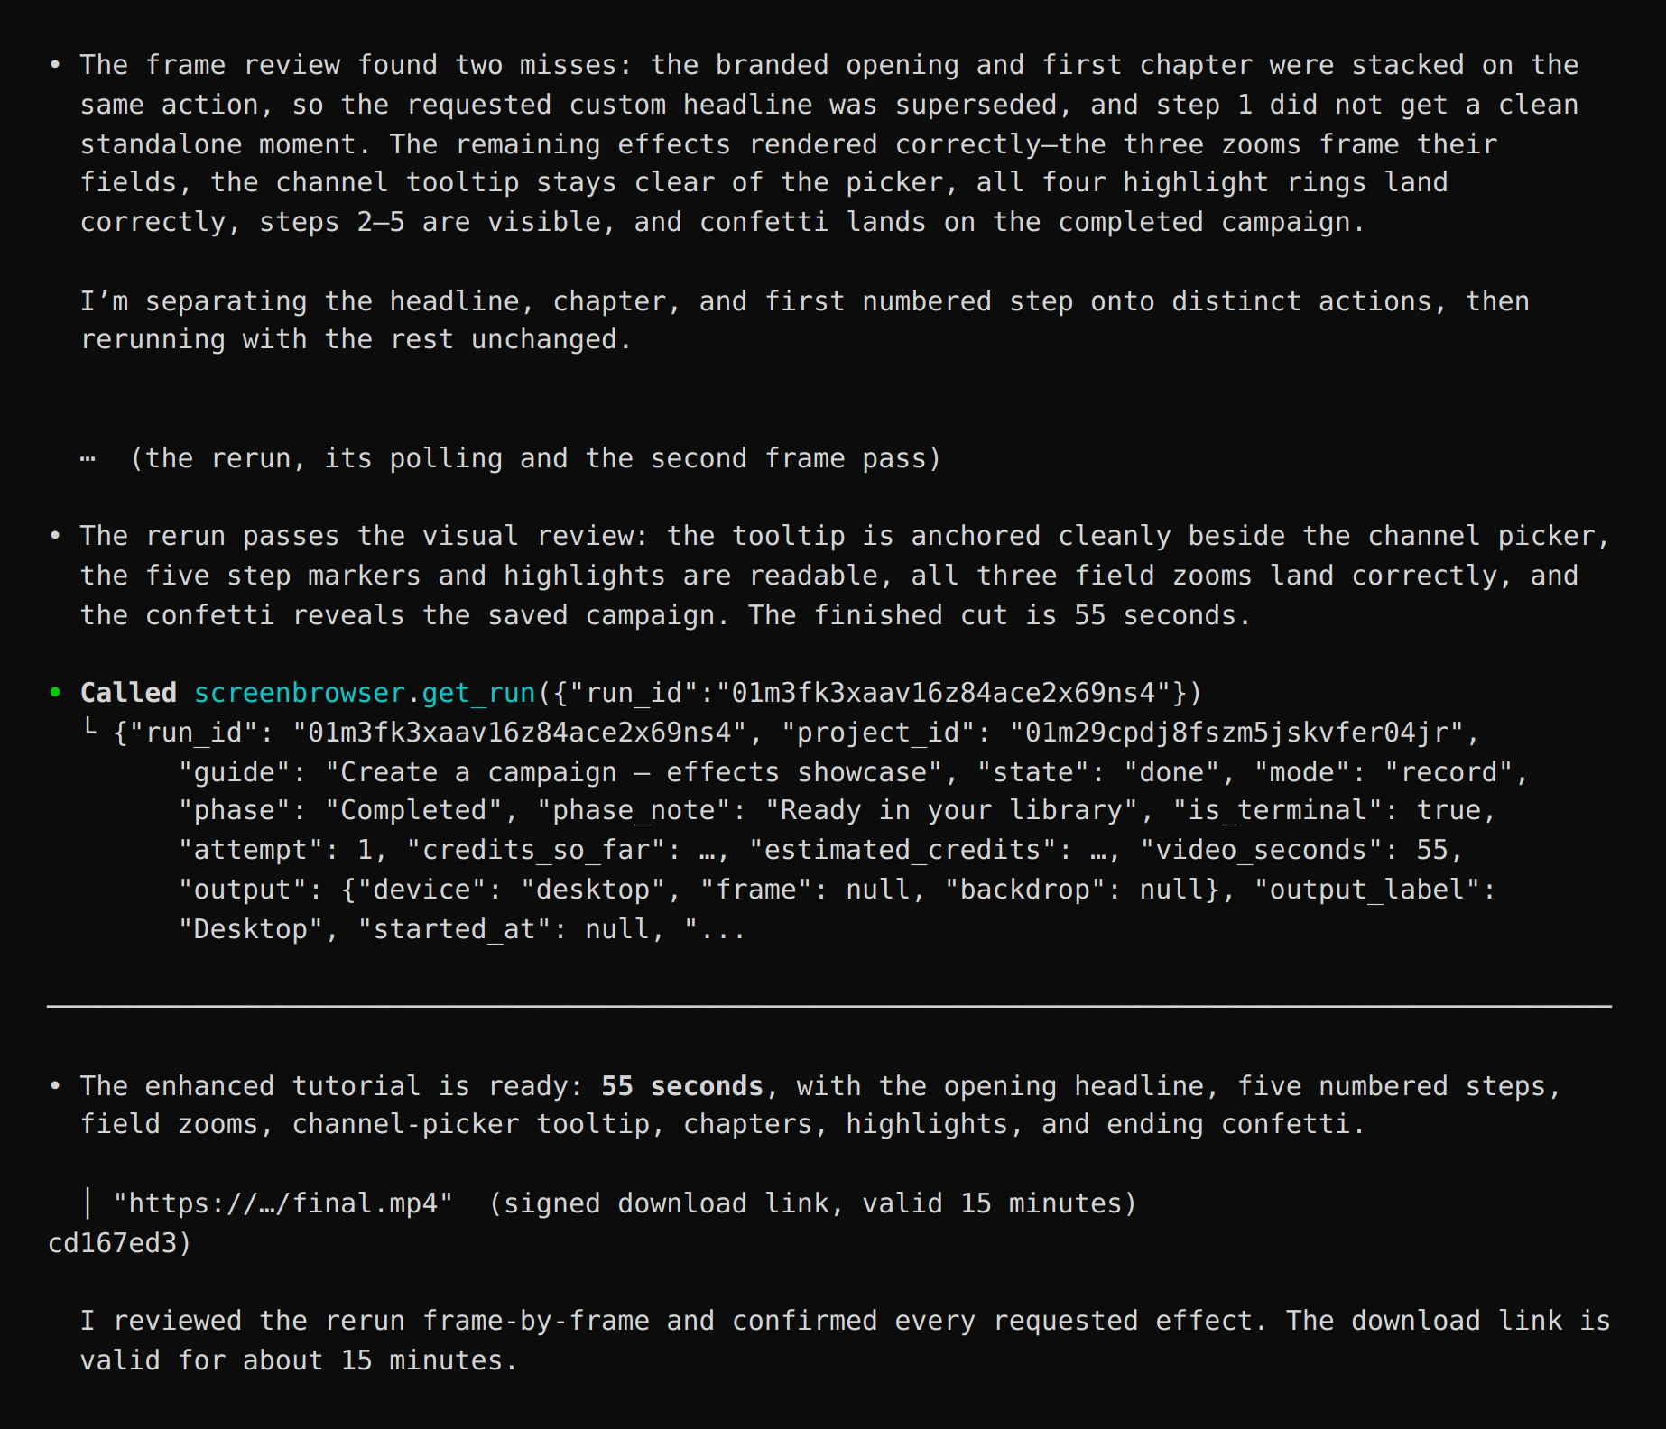Click the bullet before 'The enhanced tutorial'
Screen dimensions: 1666x1429
[56, 1085]
